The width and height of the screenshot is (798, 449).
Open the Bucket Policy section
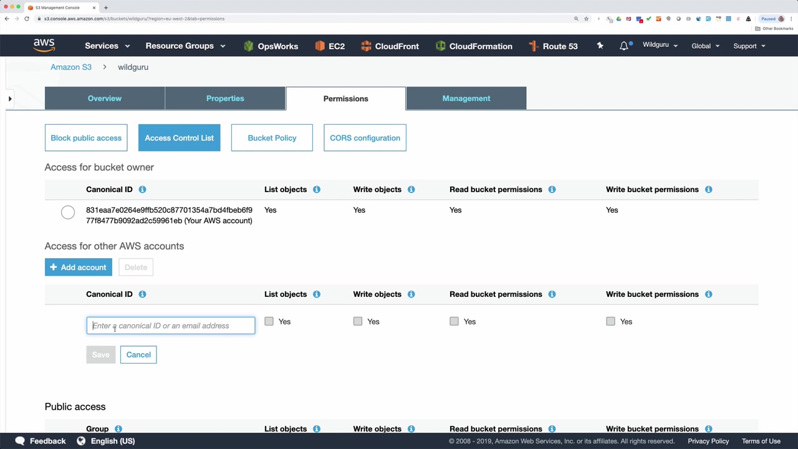(272, 138)
